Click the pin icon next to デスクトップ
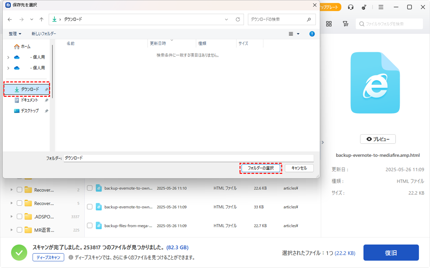This screenshot has width=430, height=268. pos(46,111)
